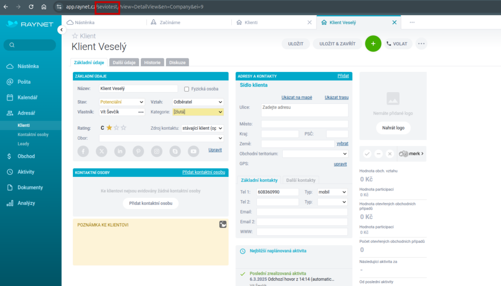Set rating using the first star
The height and width of the screenshot is (286, 501).
(109, 128)
